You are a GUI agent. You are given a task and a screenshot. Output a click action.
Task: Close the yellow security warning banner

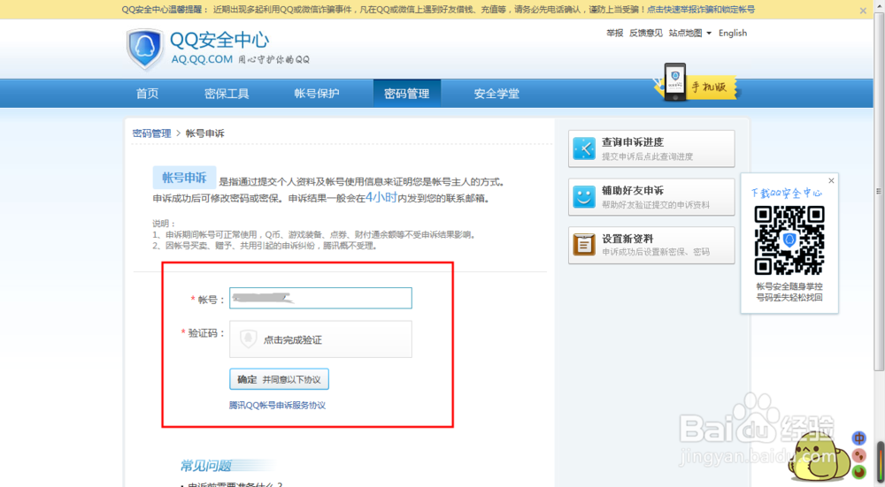tap(863, 10)
